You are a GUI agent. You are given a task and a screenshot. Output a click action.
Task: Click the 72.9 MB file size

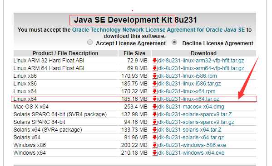(x=137, y=61)
